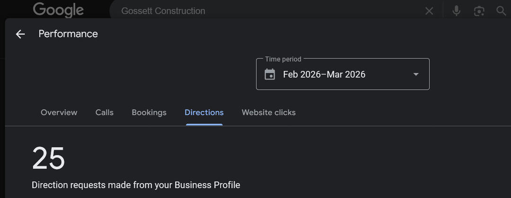Click the blue underline beneath Directions tab
The width and height of the screenshot is (511, 198).
(204, 124)
